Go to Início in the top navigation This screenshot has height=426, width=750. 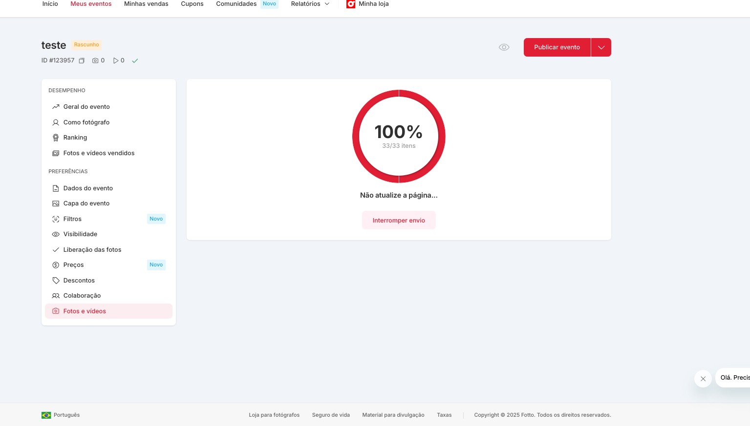(x=50, y=4)
